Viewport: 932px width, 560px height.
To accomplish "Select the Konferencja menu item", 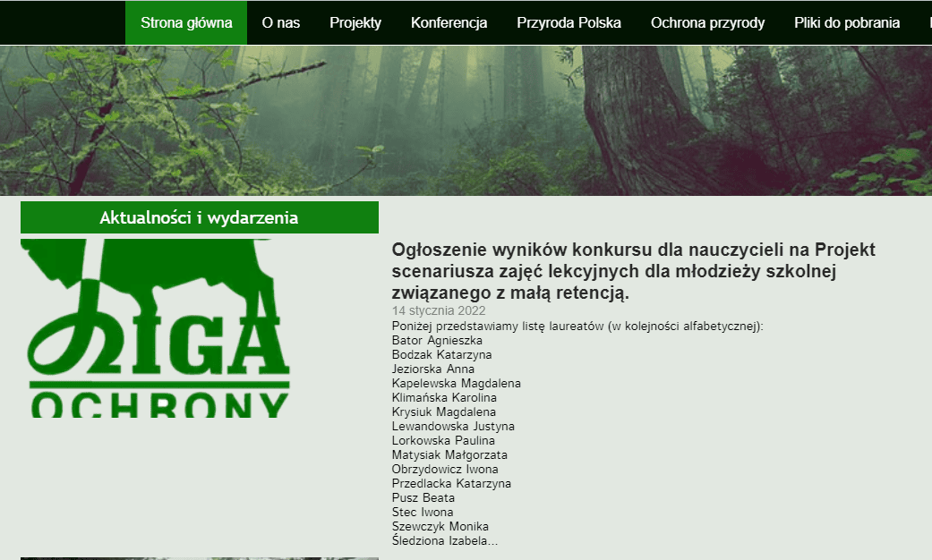I will (x=449, y=23).
